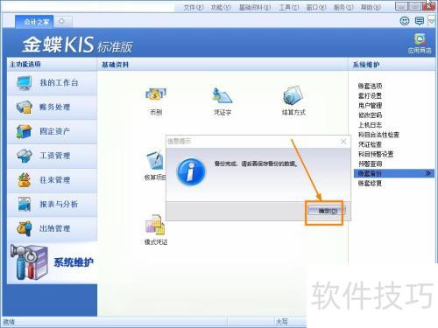
Task: Open the 币别 currency icon
Action: (x=156, y=101)
